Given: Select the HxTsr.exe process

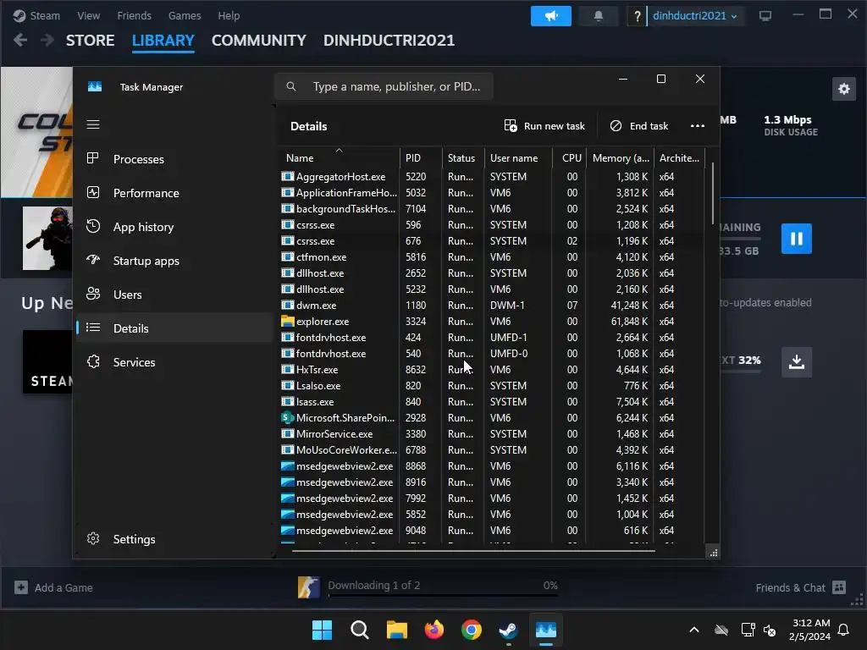Looking at the screenshot, I should coord(492,369).
